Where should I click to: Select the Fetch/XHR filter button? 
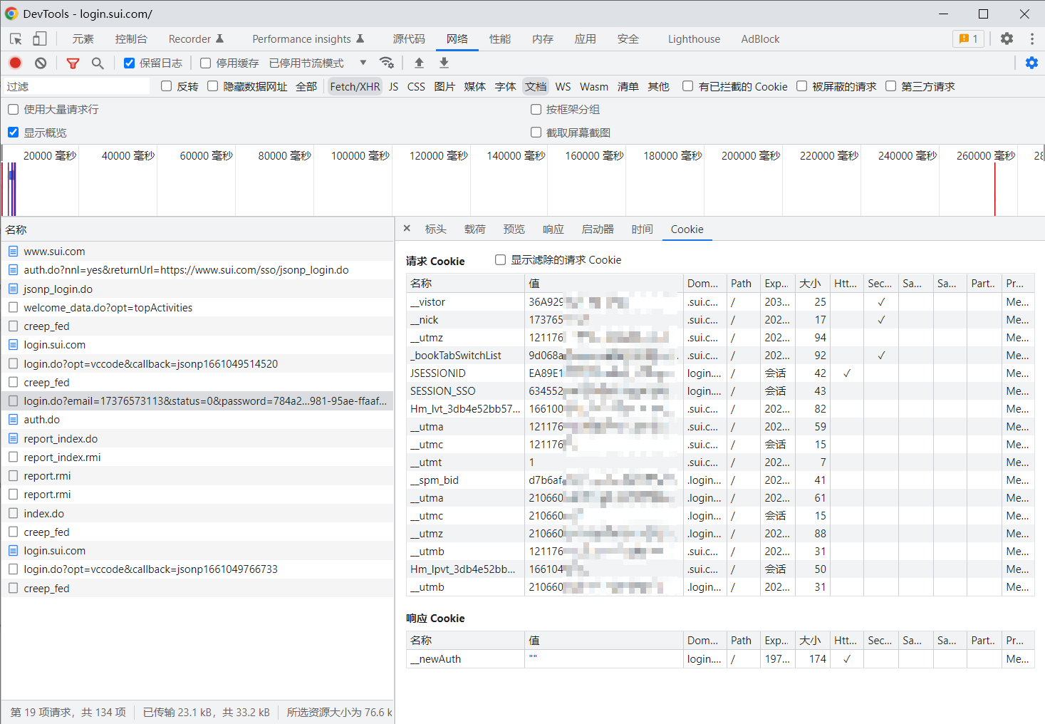[355, 86]
